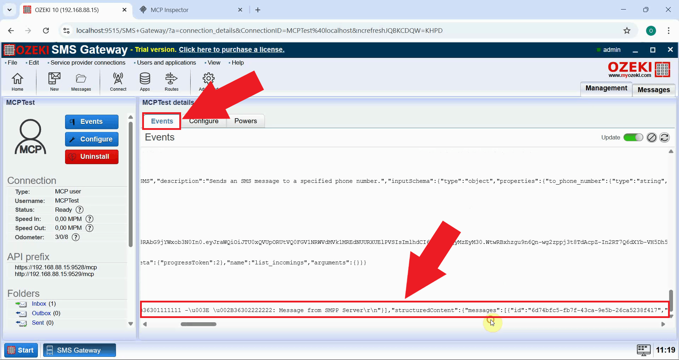
Task: Select the Routes toolbar icon
Action: pyautogui.click(x=172, y=82)
